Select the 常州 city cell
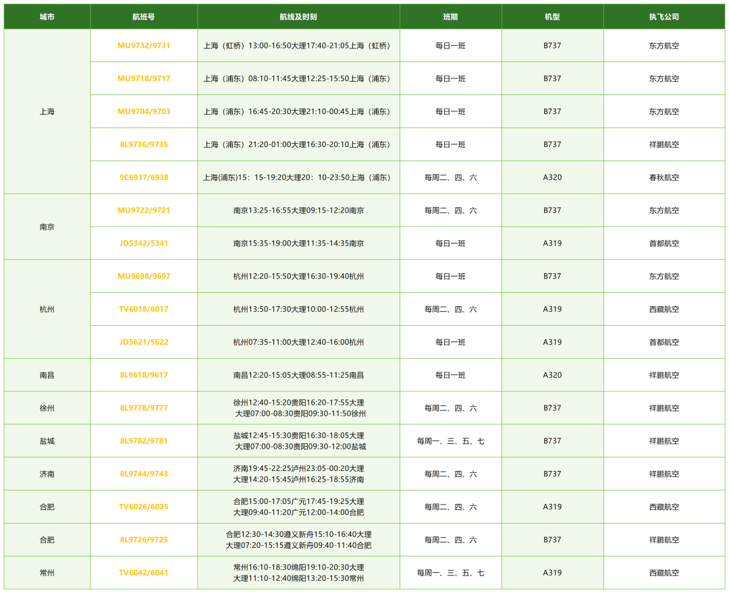The image size is (729, 593). 47,573
